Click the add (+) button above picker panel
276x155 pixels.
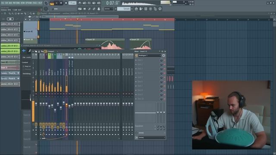(x=10, y=19)
